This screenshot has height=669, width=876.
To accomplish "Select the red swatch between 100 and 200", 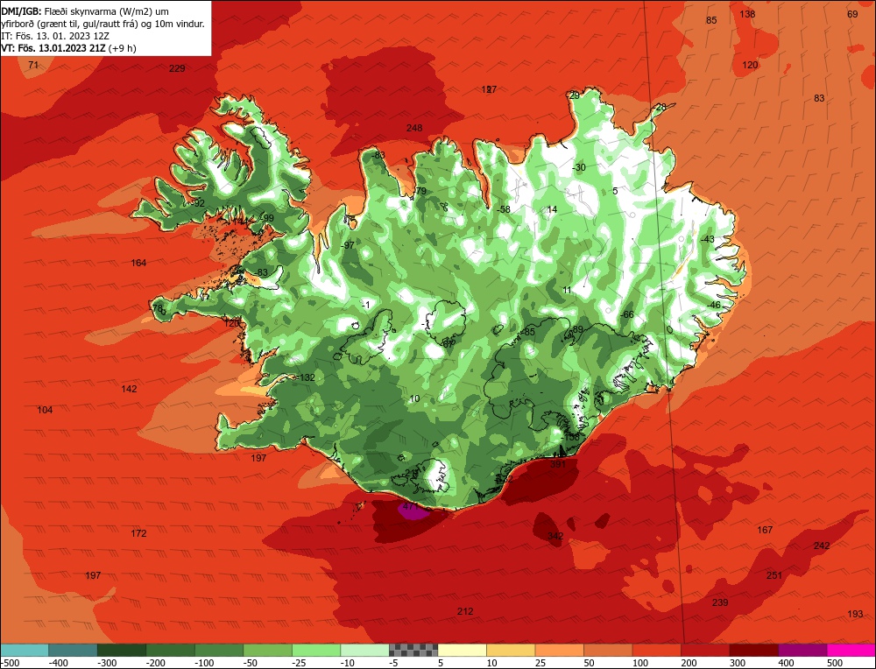I will coord(656,650).
